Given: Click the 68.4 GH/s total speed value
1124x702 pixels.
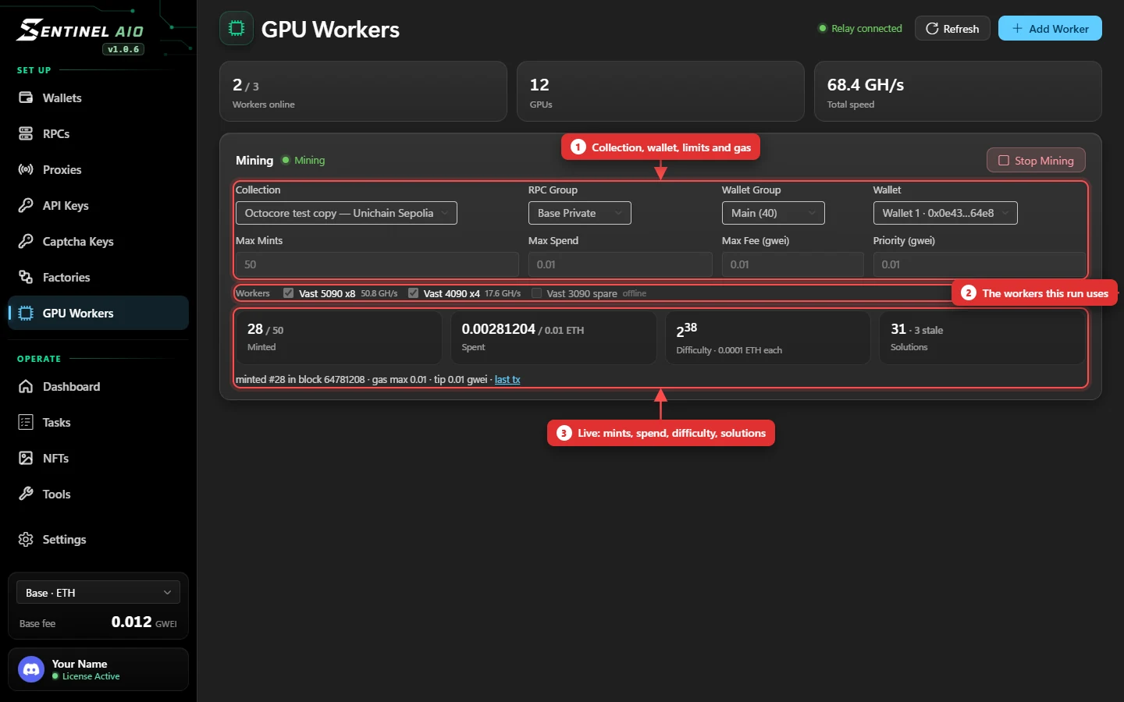Looking at the screenshot, I should click(x=866, y=84).
